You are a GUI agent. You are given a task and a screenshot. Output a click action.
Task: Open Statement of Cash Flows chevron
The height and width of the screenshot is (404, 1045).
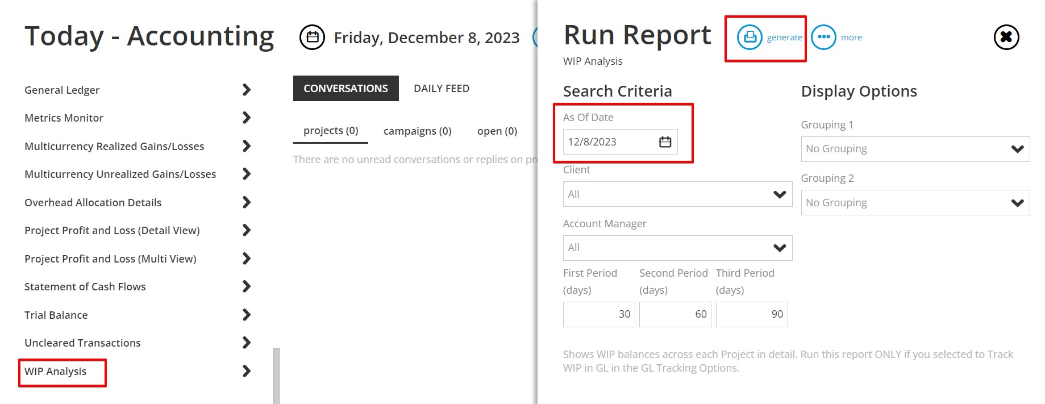[247, 286]
